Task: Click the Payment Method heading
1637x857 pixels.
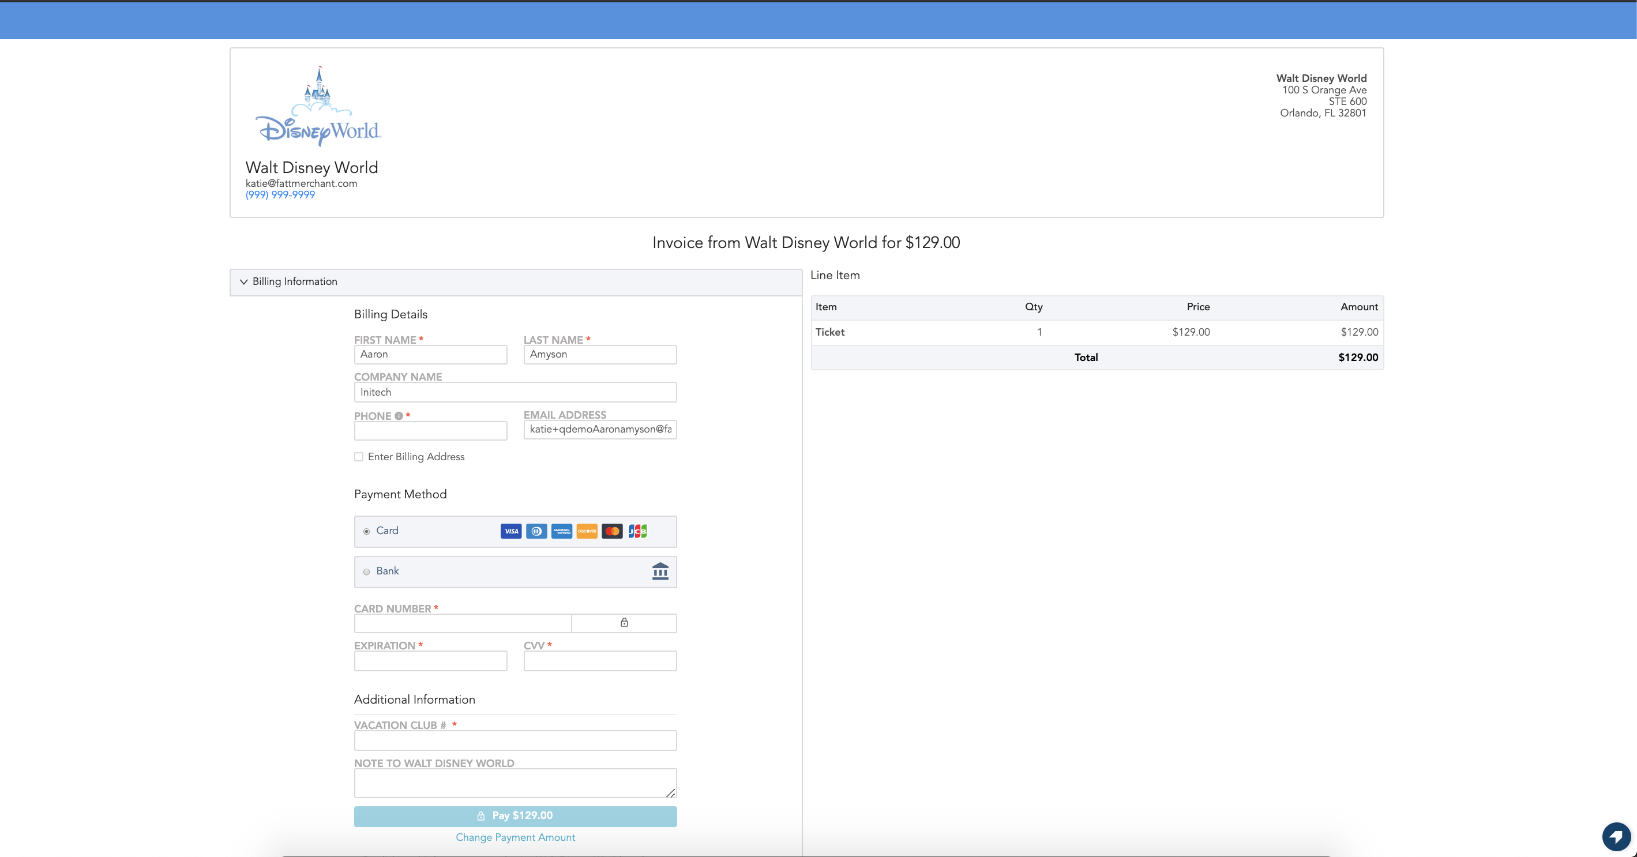Action: pyautogui.click(x=400, y=494)
